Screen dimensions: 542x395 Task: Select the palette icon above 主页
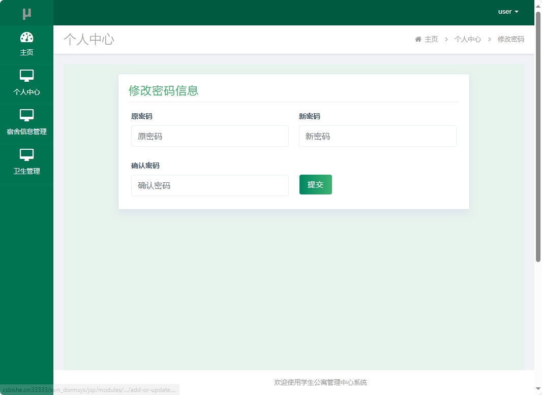tap(26, 38)
